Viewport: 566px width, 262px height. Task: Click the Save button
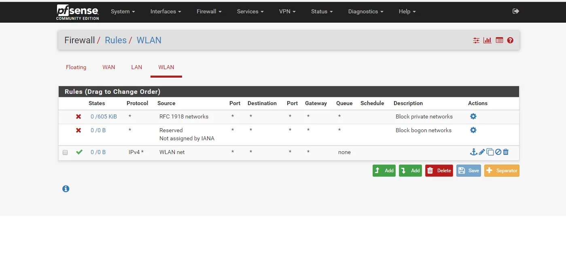click(x=468, y=171)
